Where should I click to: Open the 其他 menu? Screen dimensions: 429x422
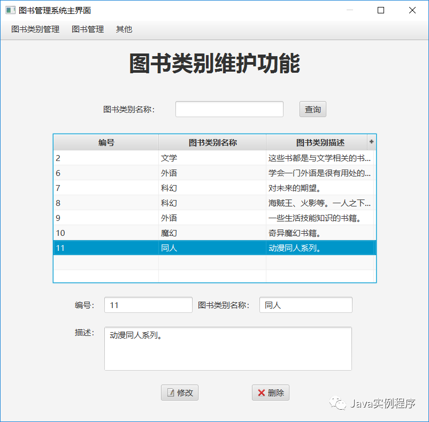coord(124,29)
